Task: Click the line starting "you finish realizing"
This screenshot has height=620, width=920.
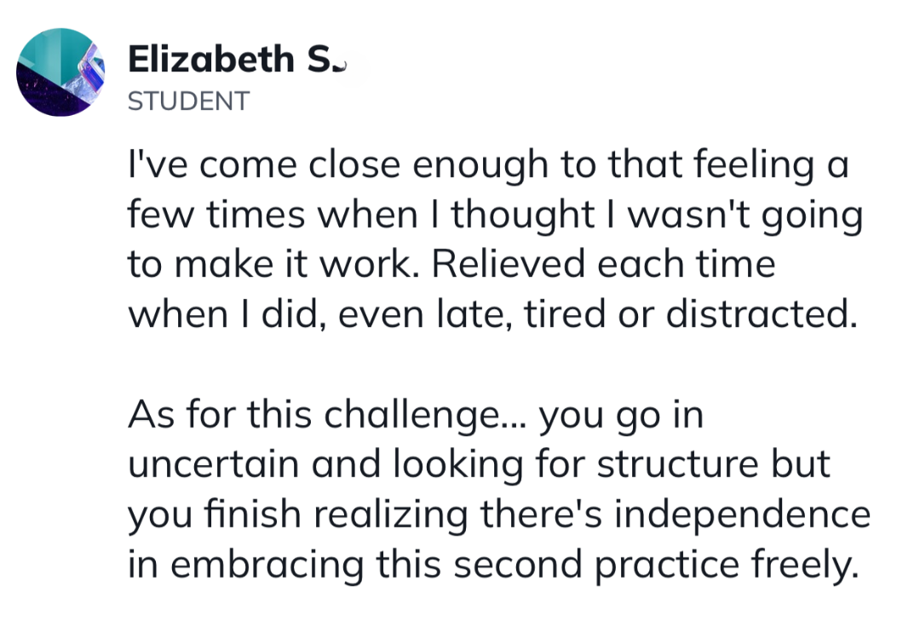Action: 498,515
